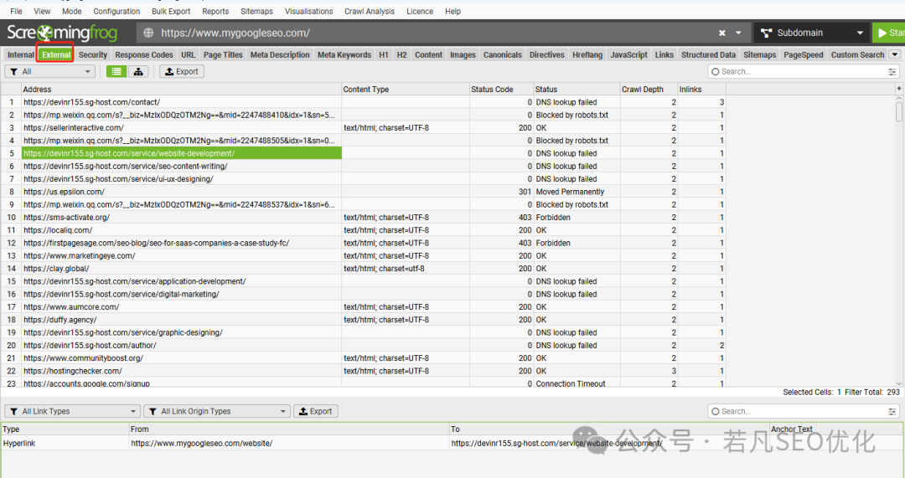The width and height of the screenshot is (905, 478).
Task: Open the Crawl Analysis menu
Action: click(370, 11)
